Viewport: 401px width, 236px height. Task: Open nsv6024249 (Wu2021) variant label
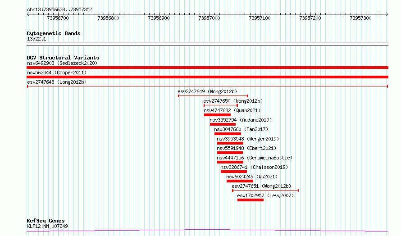point(252,177)
